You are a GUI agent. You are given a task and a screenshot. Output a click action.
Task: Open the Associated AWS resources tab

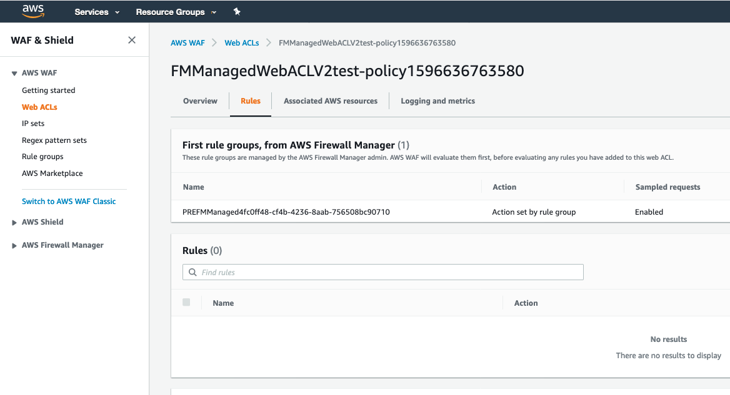point(331,101)
